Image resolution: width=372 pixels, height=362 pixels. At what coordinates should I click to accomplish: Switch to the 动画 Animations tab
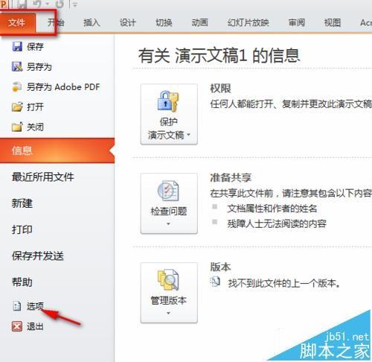pos(199,23)
